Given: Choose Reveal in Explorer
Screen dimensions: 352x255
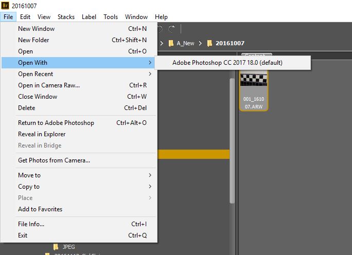Looking at the screenshot, I should 79,134.
